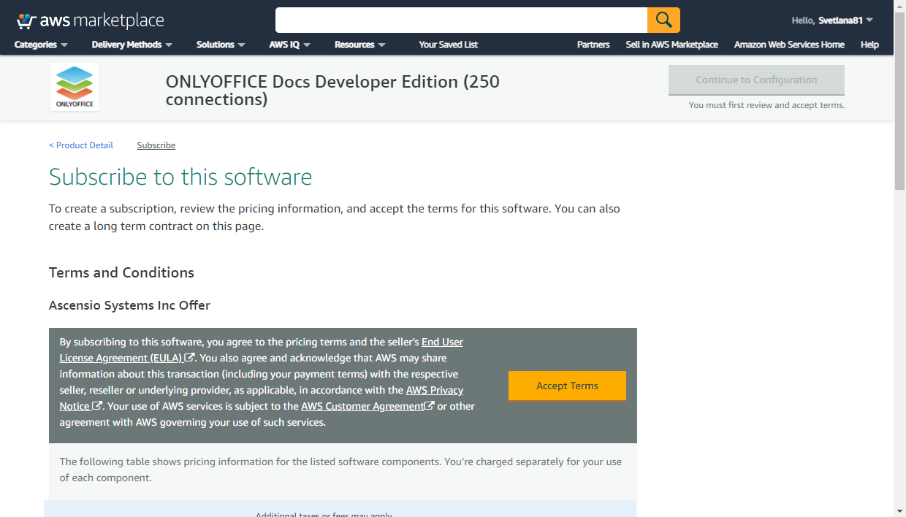Go to Your Saved List

[x=448, y=45]
